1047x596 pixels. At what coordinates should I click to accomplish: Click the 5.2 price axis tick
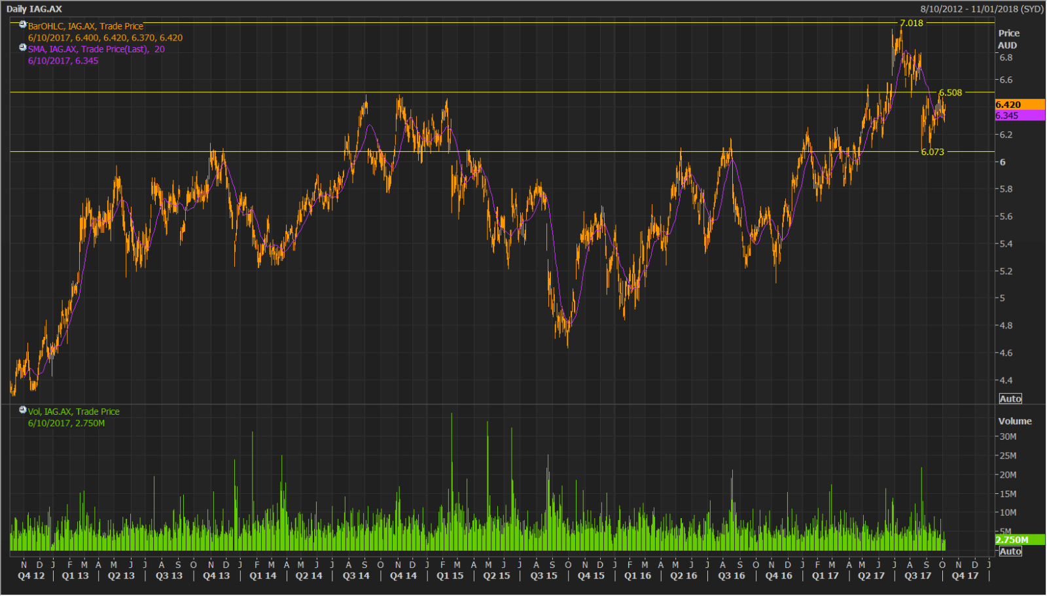(x=1006, y=272)
